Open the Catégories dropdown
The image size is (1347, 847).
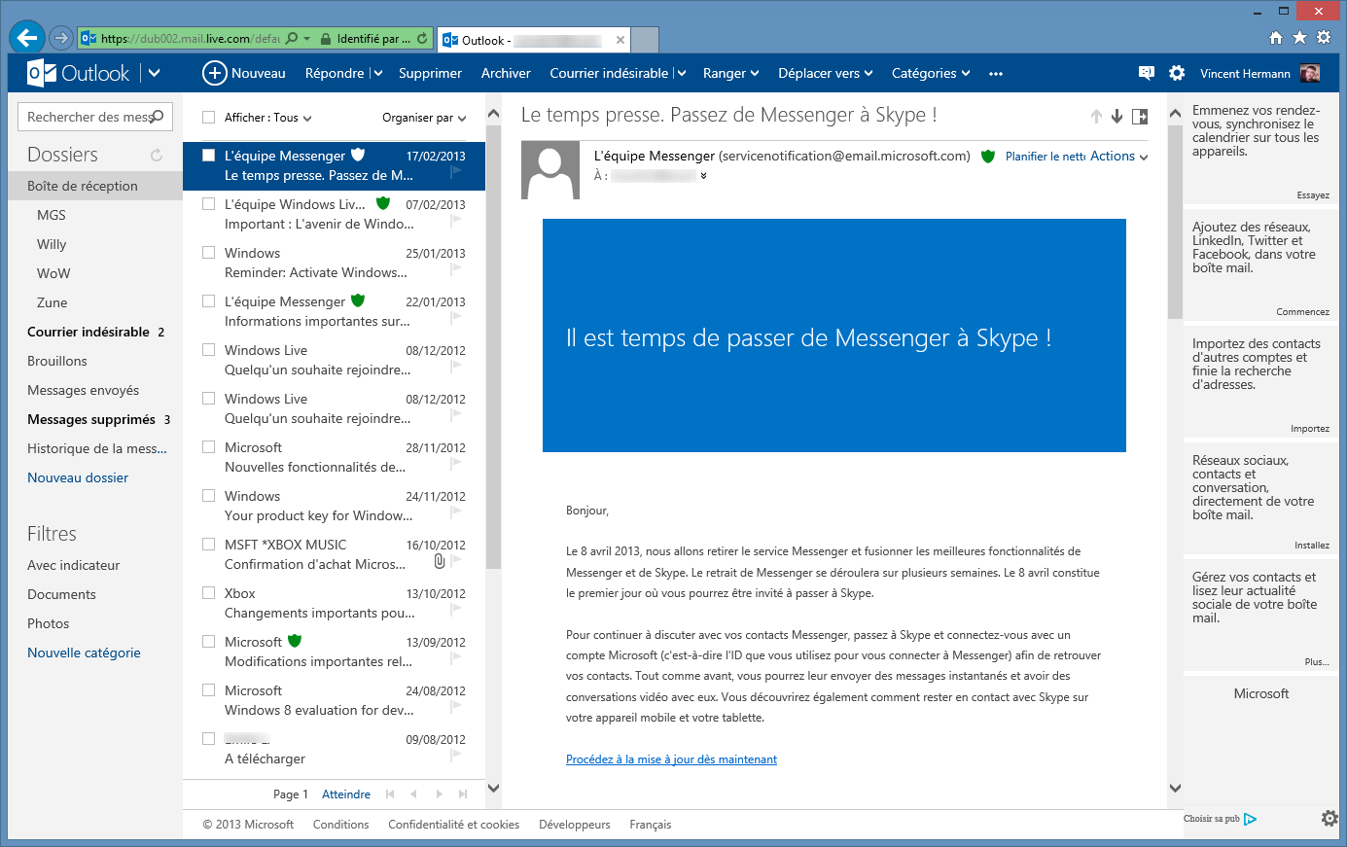(931, 73)
